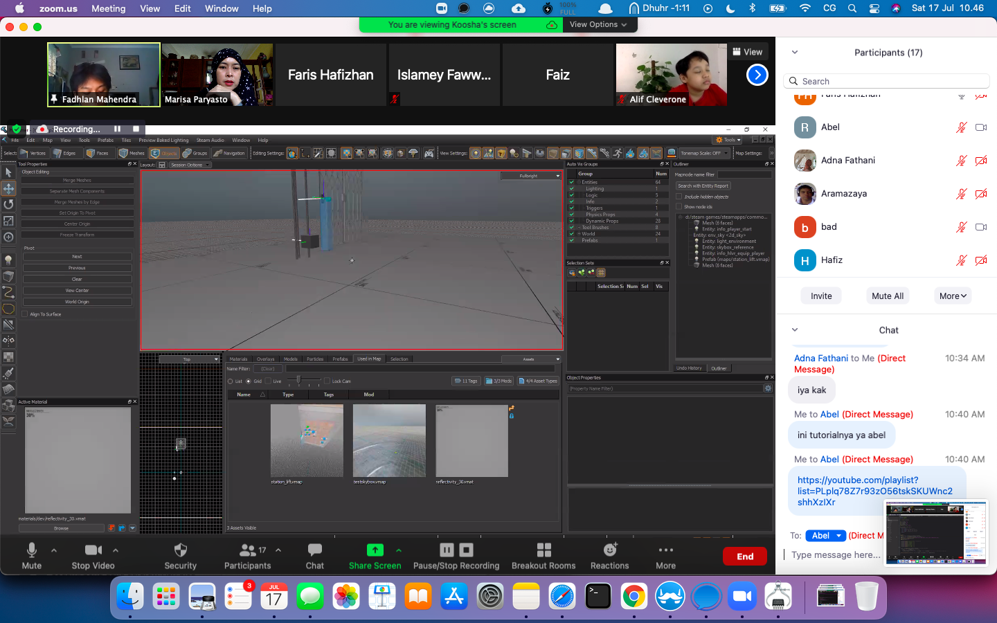Screen dimensions: 997x623
Task: Expand Tool Brushes group
Action: pos(580,227)
